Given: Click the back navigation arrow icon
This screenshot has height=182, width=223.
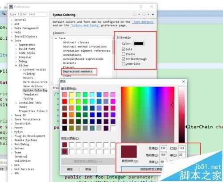Looking at the screenshot, I should 135,15.
